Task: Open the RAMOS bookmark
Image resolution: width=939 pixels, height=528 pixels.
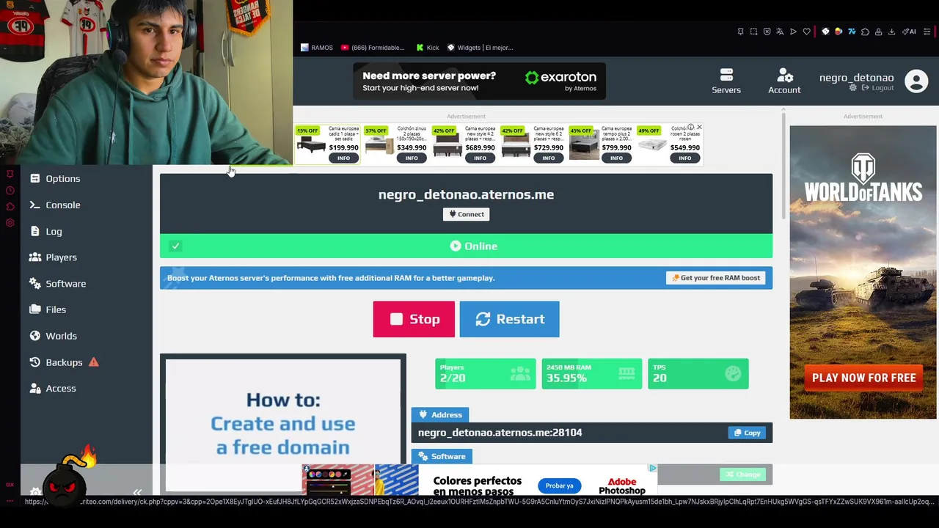Action: 316,48
